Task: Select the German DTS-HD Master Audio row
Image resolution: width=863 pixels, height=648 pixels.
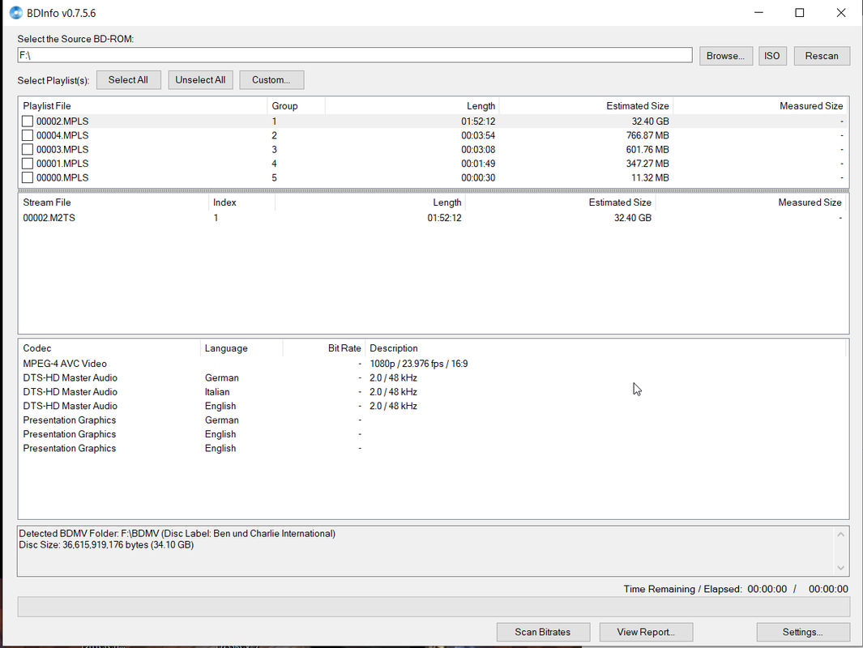Action: click(434, 378)
